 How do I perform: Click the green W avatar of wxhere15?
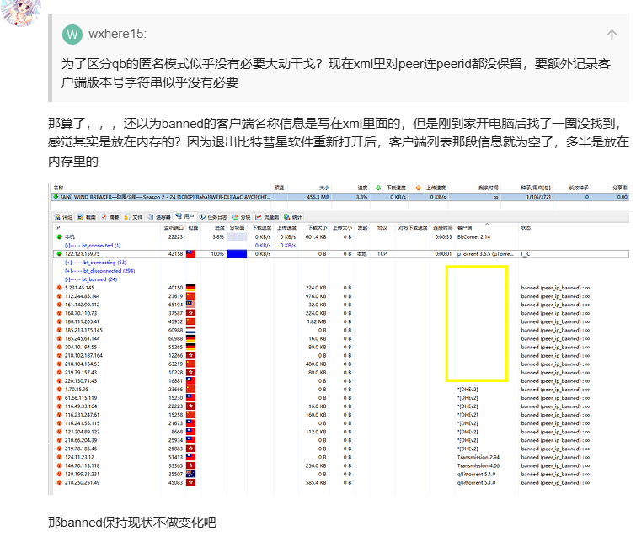[x=72, y=35]
